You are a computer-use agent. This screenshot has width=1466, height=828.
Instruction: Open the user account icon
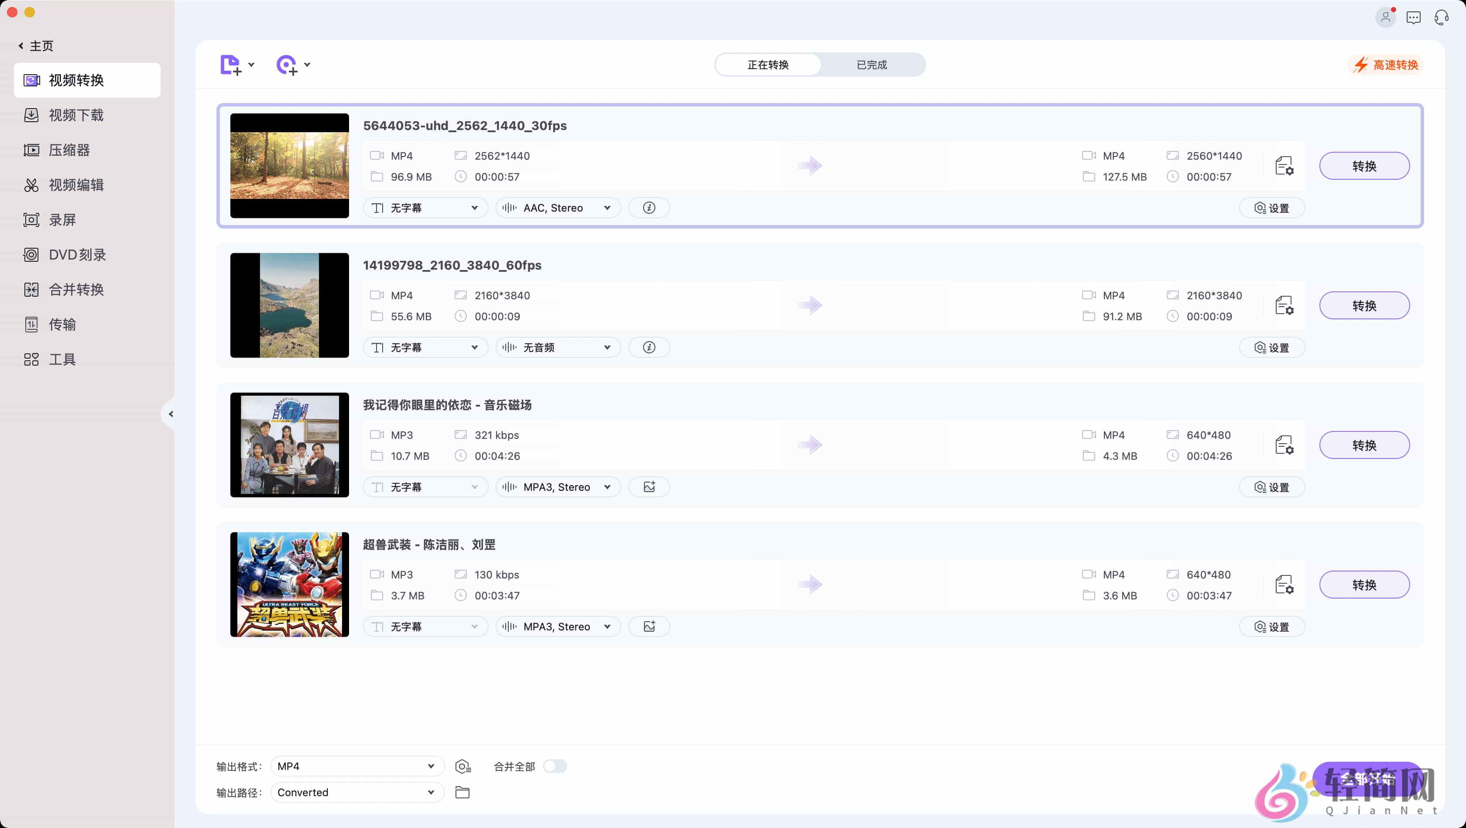pos(1385,17)
